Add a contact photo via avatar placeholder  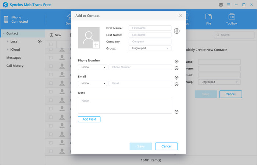89,38
